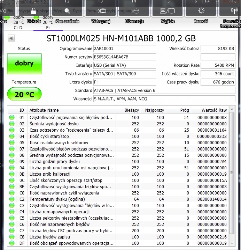The height and width of the screenshot is (250, 241).
Task: Click the ID column header
Action: pyautogui.click(x=22, y=110)
